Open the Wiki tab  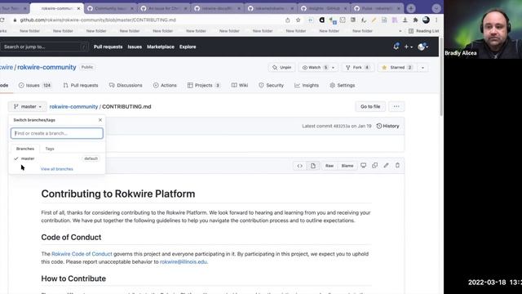(240, 85)
